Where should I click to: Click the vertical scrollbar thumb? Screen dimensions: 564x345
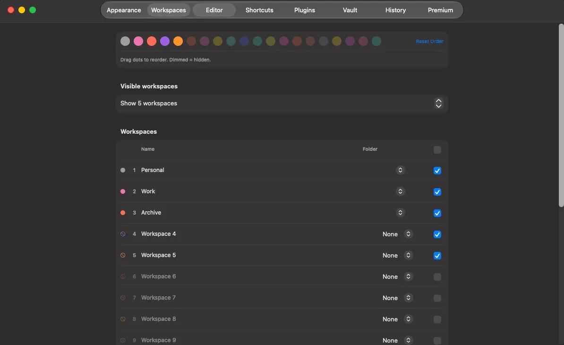(x=561, y=115)
